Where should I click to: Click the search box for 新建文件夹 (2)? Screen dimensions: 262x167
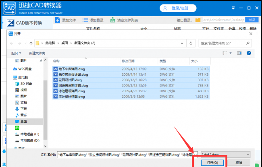[225, 43]
